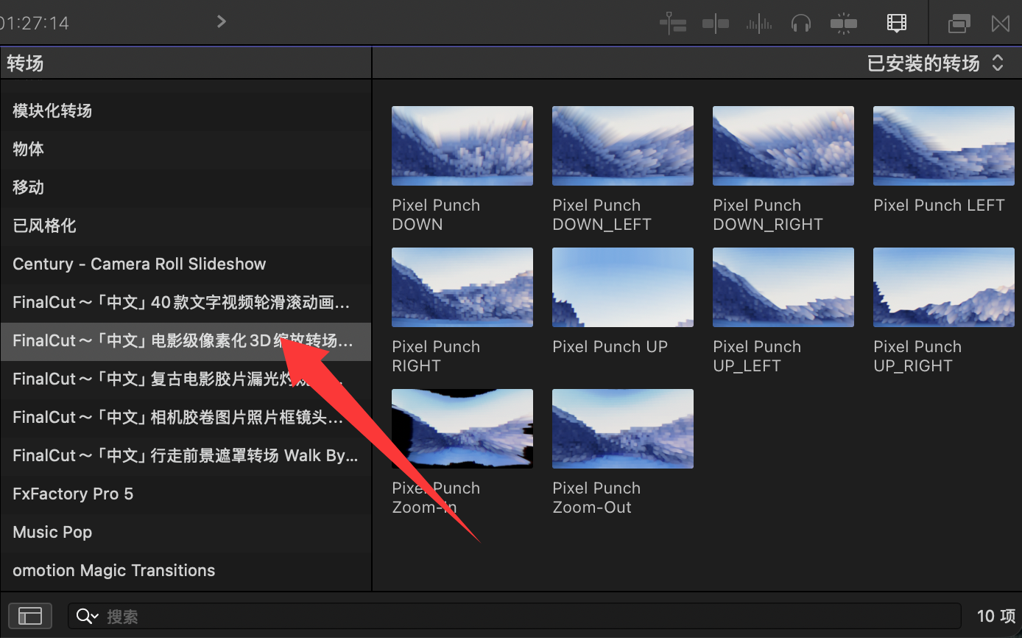Select the Pixel Punch UP transition thumbnail
The width and height of the screenshot is (1022, 638).
622,287
